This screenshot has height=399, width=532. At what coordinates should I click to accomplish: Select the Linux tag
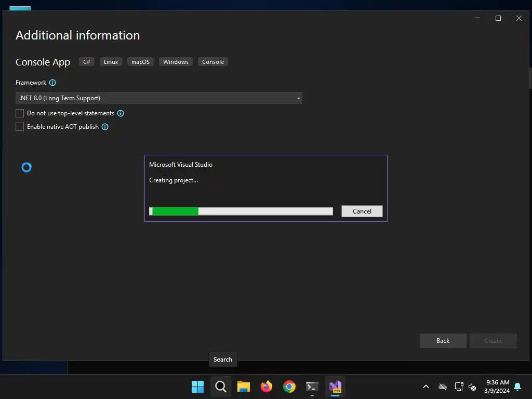pos(111,62)
